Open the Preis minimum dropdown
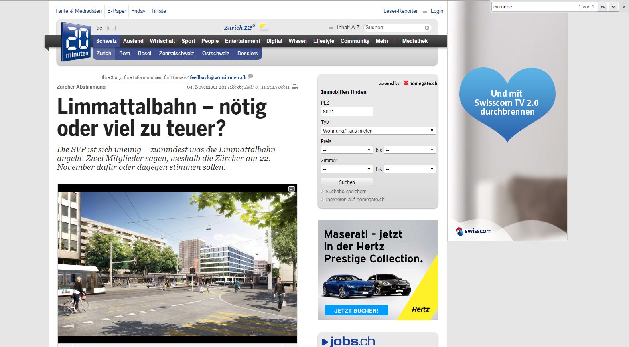The image size is (629, 347). pyautogui.click(x=347, y=150)
